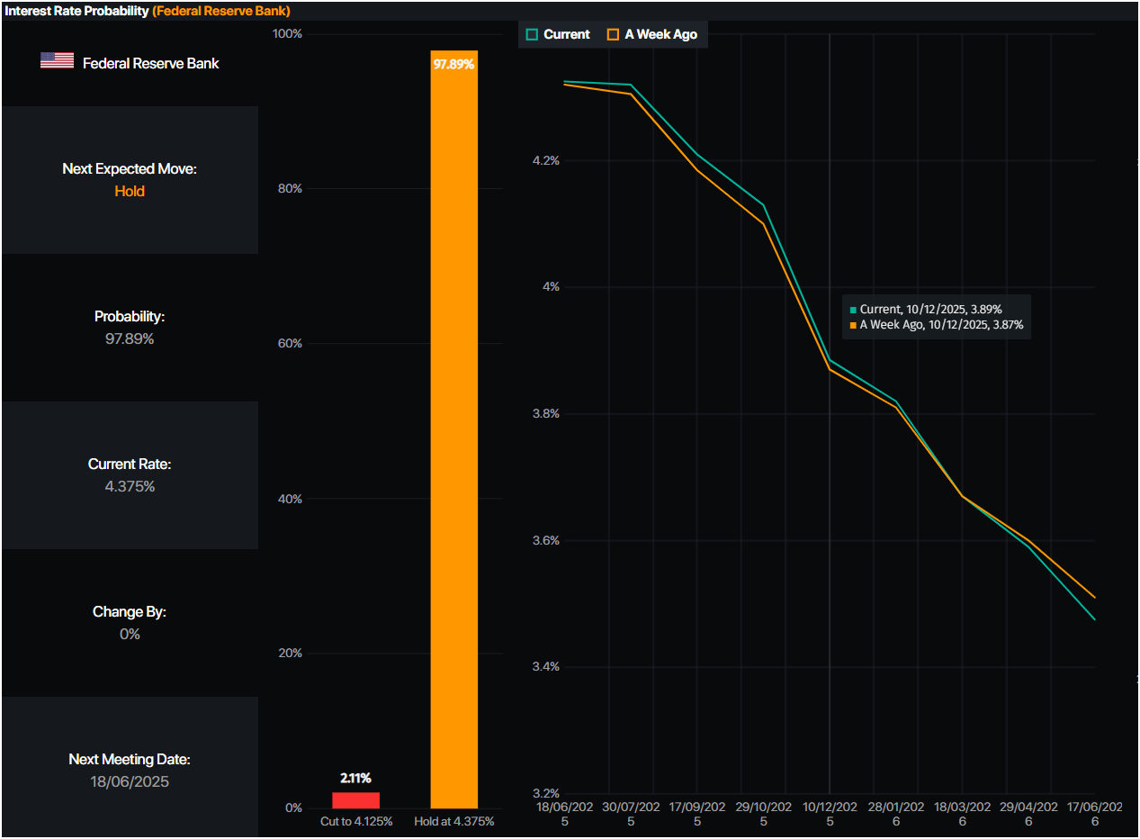This screenshot has width=1140, height=839.
Task: Click the Hold at 4.375% axis label
Action: pyautogui.click(x=454, y=822)
